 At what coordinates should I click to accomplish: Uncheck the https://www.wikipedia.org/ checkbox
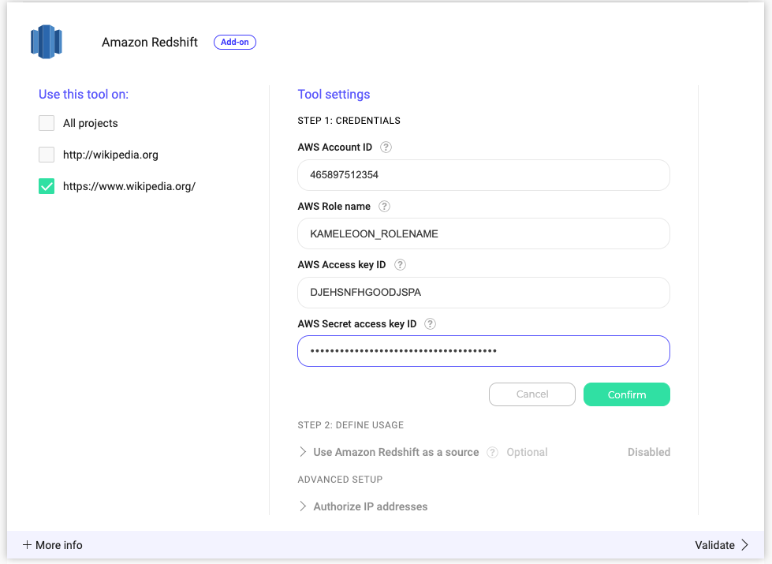[x=47, y=186]
